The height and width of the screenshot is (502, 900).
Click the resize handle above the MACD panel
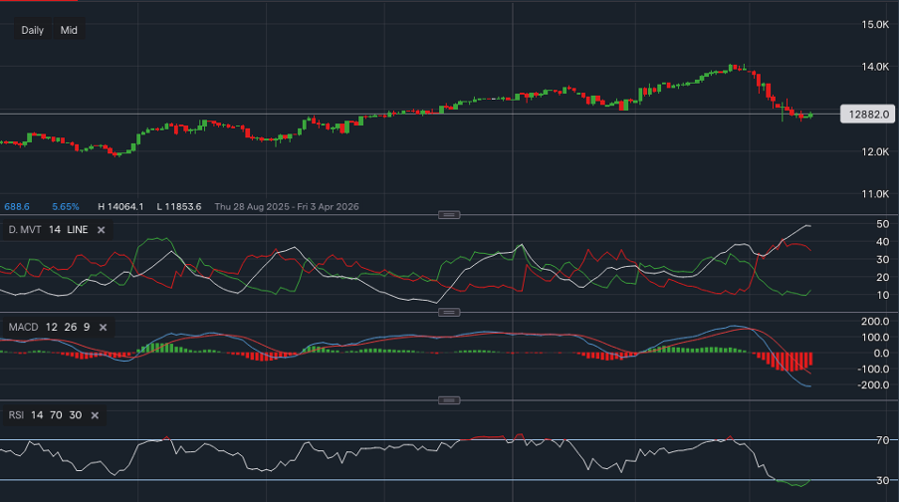click(x=450, y=312)
